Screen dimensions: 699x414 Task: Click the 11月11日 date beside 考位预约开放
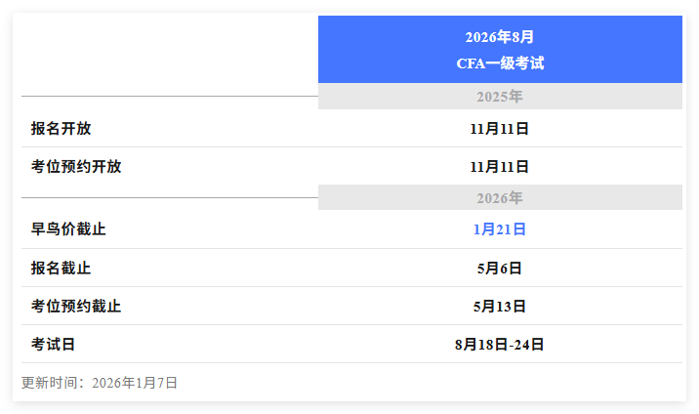coord(500,166)
